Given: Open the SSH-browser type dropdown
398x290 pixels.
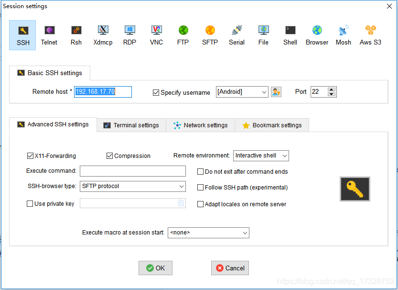Looking at the screenshot, I should click(x=182, y=186).
